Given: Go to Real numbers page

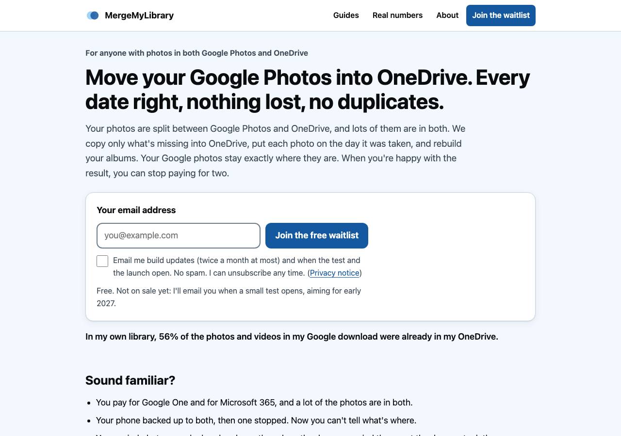Looking at the screenshot, I should tap(397, 16).
